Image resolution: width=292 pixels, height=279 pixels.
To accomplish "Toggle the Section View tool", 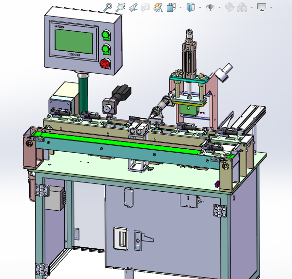I will click(x=146, y=7).
